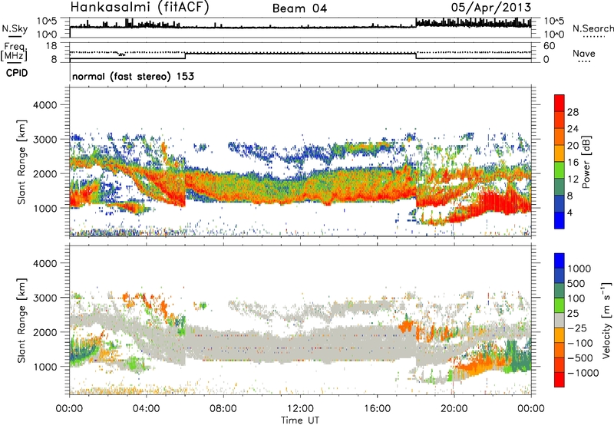Pick the red bottom segment of velocity bar

(x=560, y=380)
